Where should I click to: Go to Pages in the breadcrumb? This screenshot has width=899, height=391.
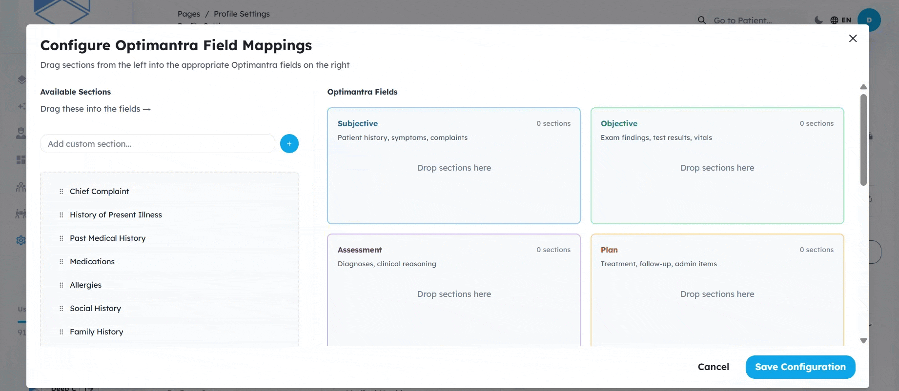point(189,14)
